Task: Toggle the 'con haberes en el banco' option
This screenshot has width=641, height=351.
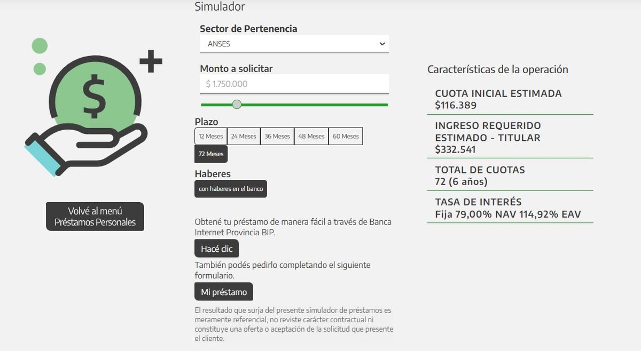Action: point(231,189)
